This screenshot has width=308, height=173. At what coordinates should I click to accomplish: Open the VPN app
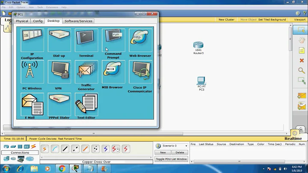pyautogui.click(x=59, y=72)
